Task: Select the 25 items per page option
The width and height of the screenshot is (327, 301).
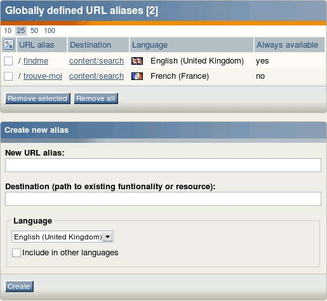Action: click(x=21, y=30)
